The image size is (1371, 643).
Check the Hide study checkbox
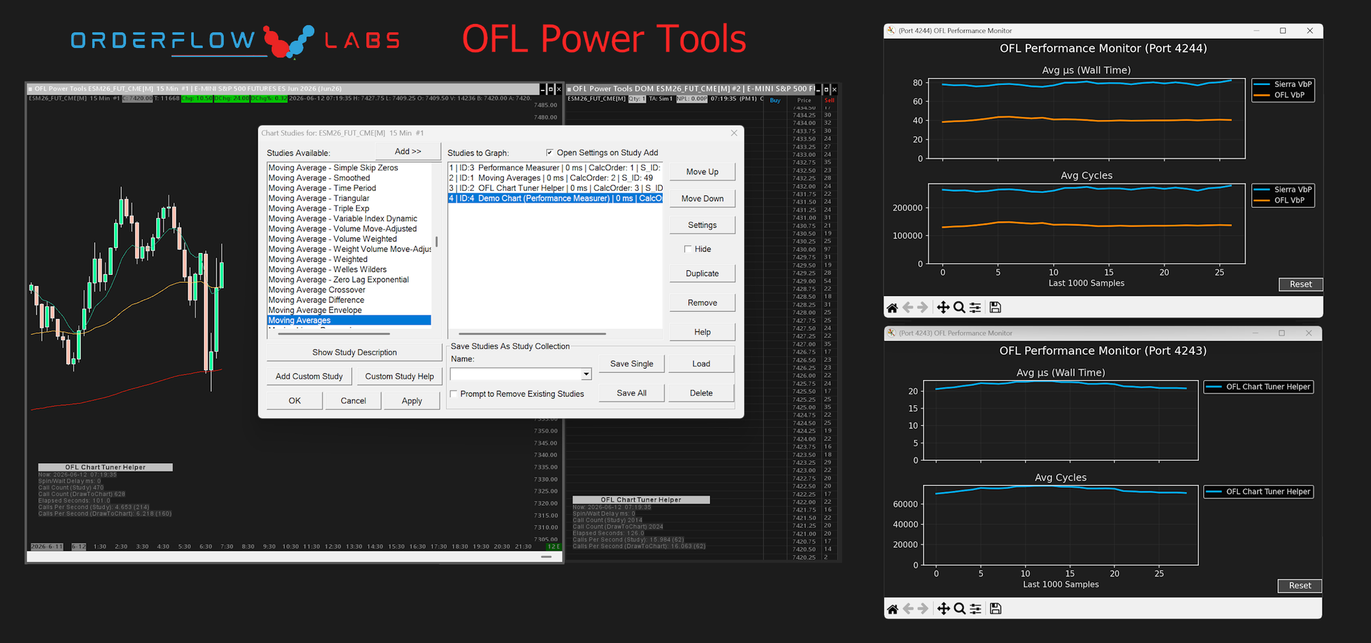[688, 249]
